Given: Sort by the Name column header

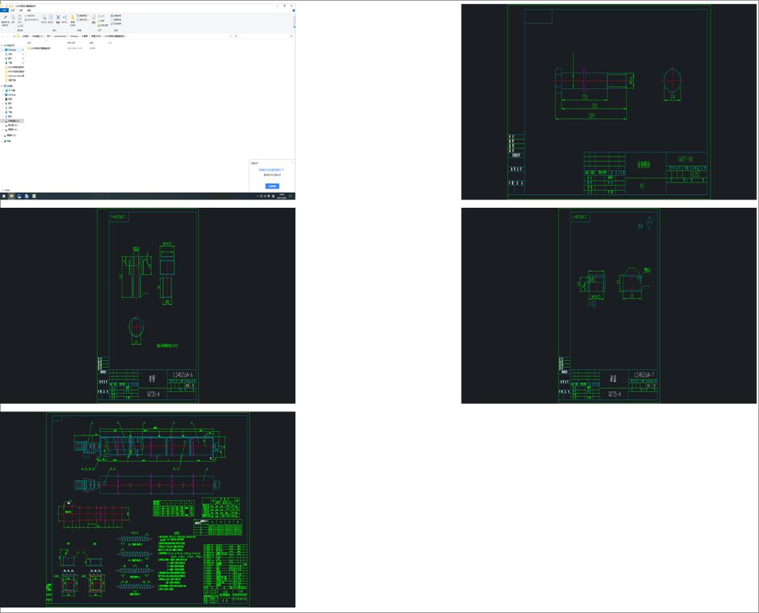Looking at the screenshot, I should [29, 42].
